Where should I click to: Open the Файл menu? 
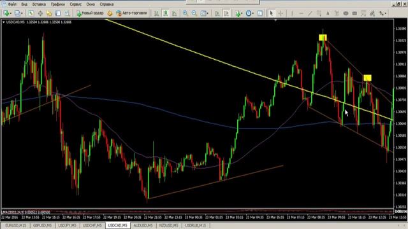12,4
